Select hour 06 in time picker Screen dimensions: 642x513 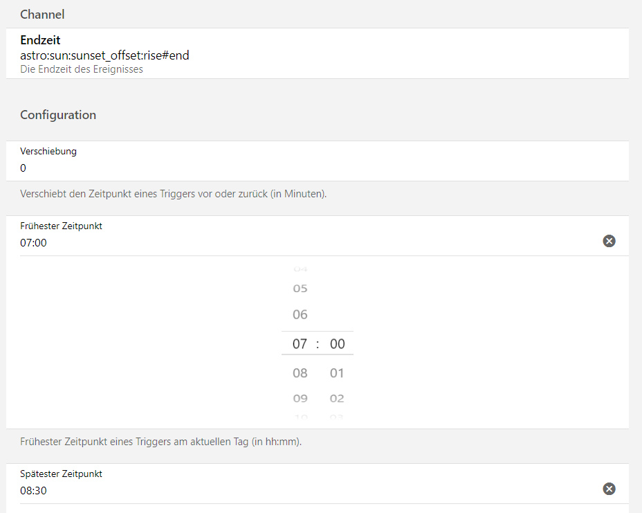(300, 314)
